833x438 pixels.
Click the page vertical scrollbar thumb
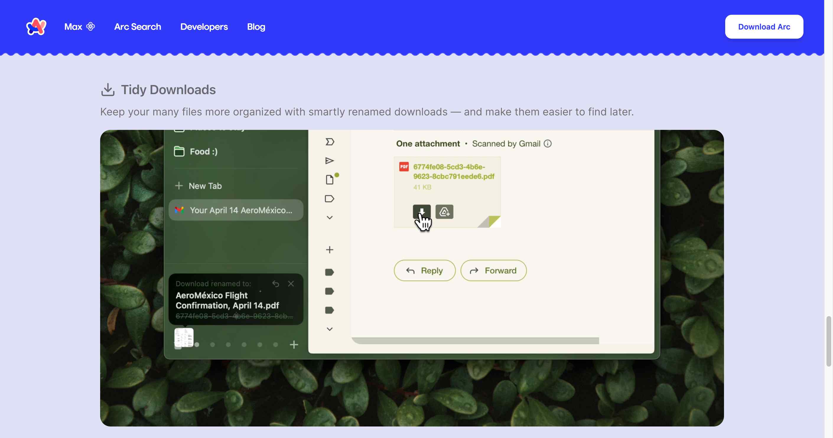click(829, 341)
